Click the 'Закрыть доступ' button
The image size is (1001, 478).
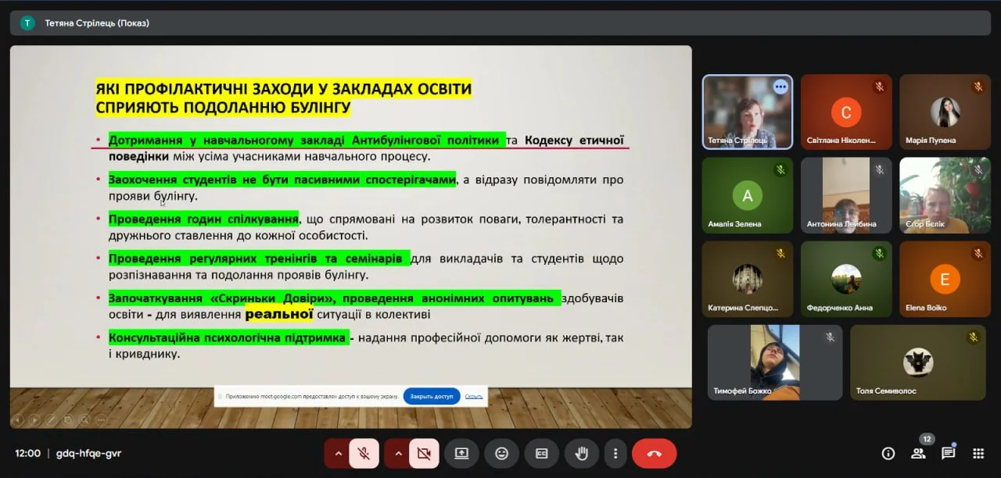point(432,396)
